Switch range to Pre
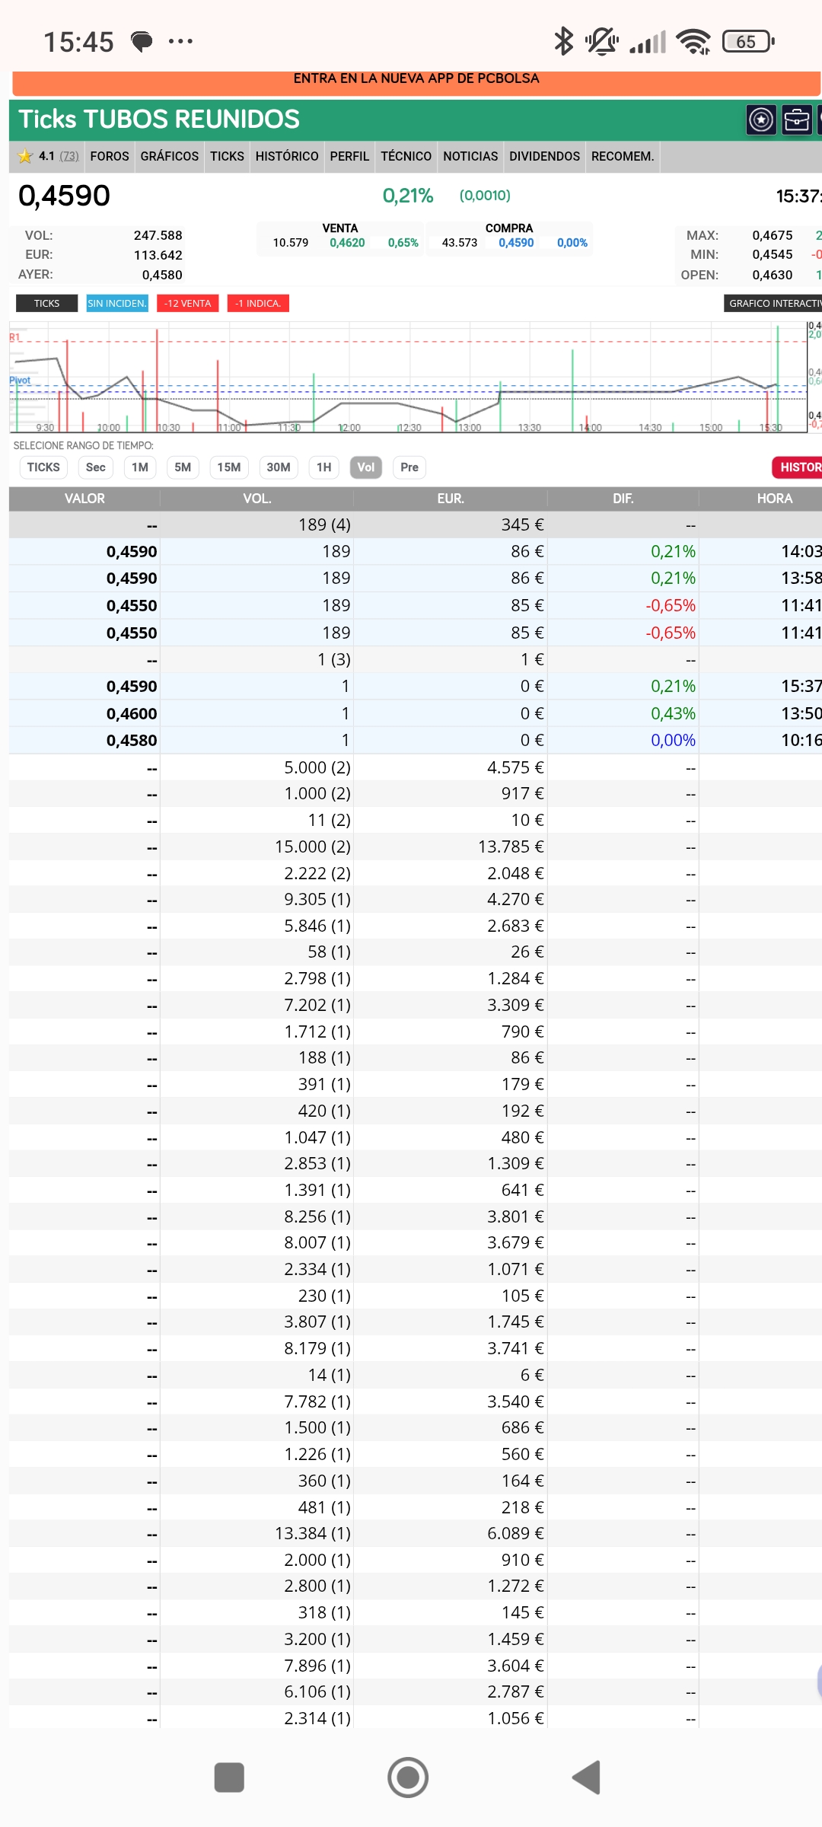The height and width of the screenshot is (1827, 822). point(409,467)
